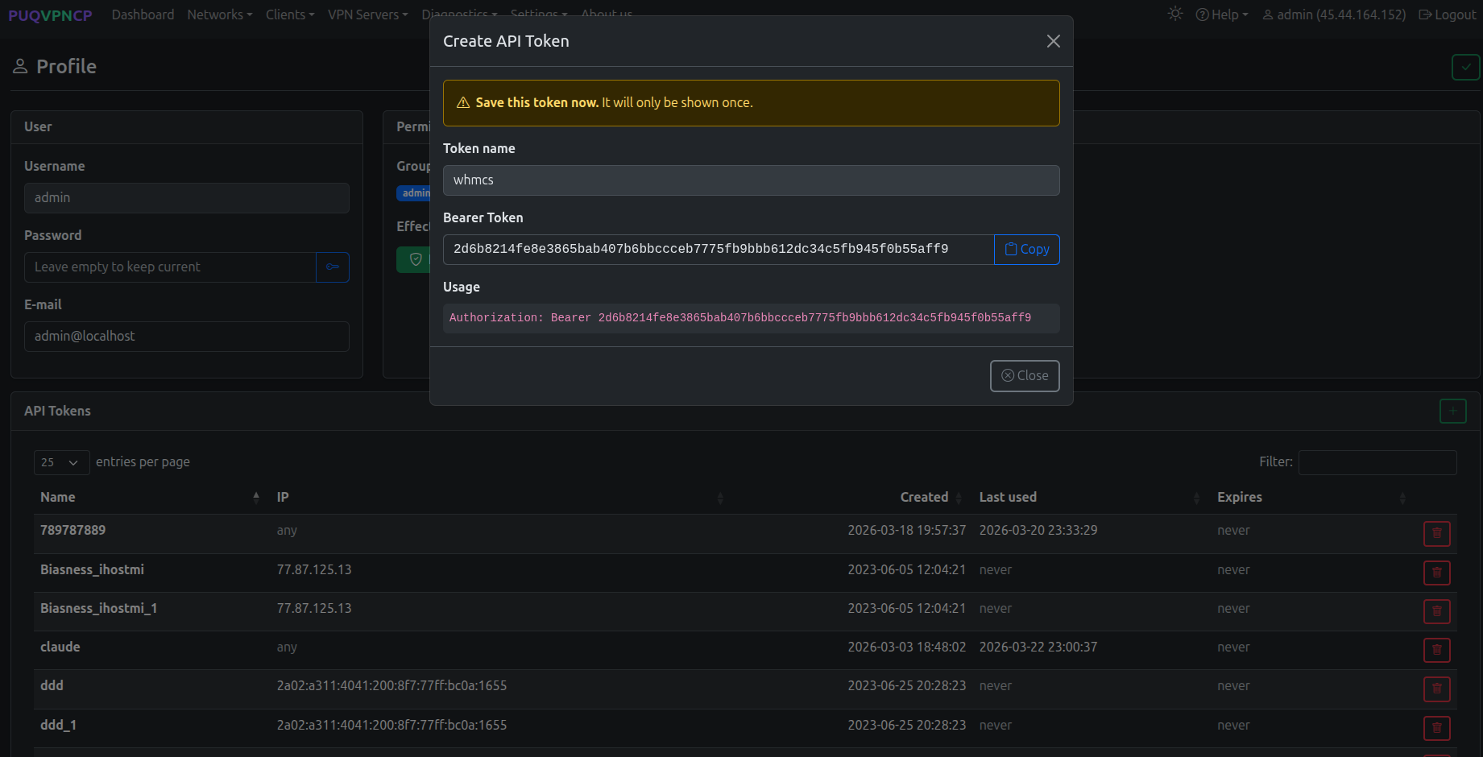Add new API token with plus icon
The width and height of the screenshot is (1483, 757).
pyautogui.click(x=1452, y=412)
